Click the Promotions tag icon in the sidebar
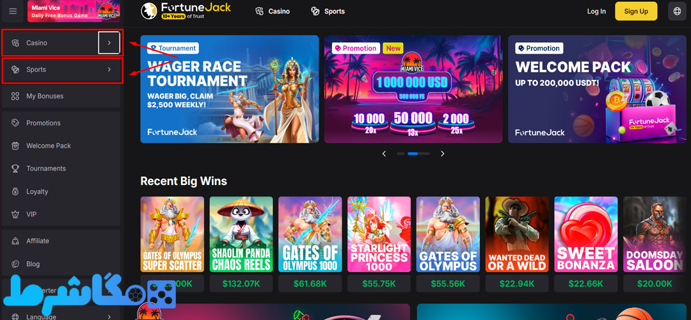This screenshot has width=691, height=320. pos(15,123)
